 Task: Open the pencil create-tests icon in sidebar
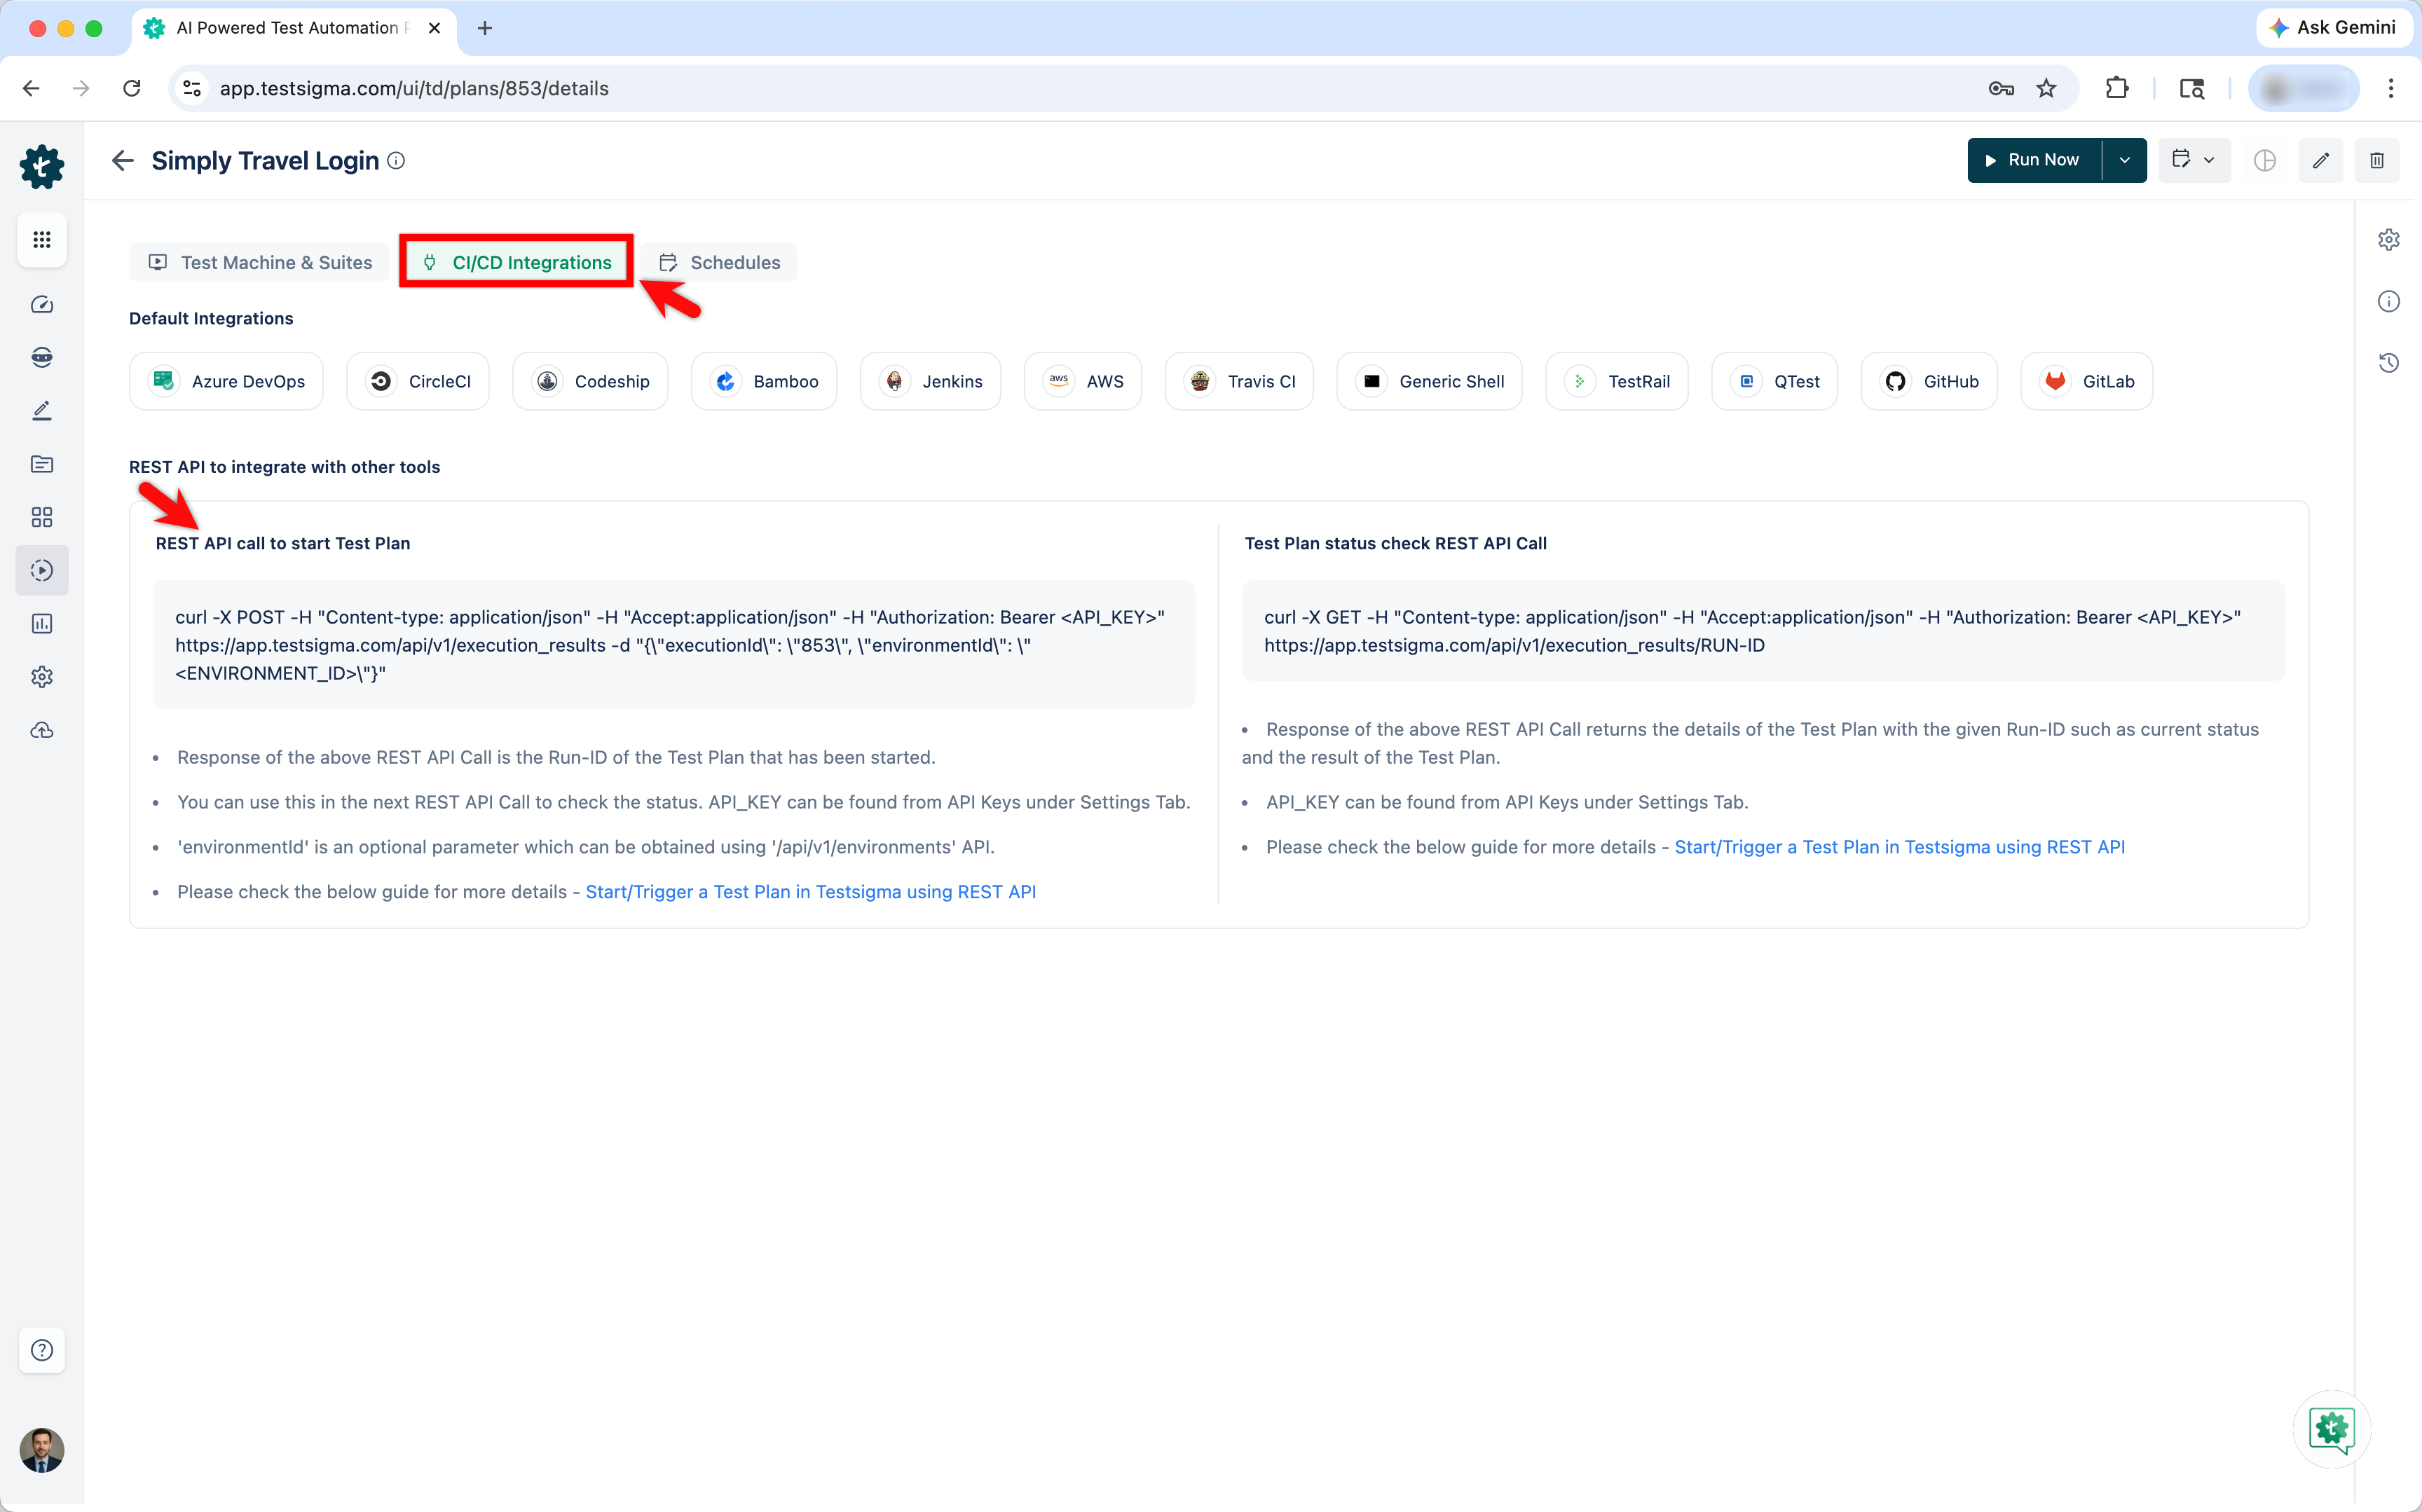[42, 411]
